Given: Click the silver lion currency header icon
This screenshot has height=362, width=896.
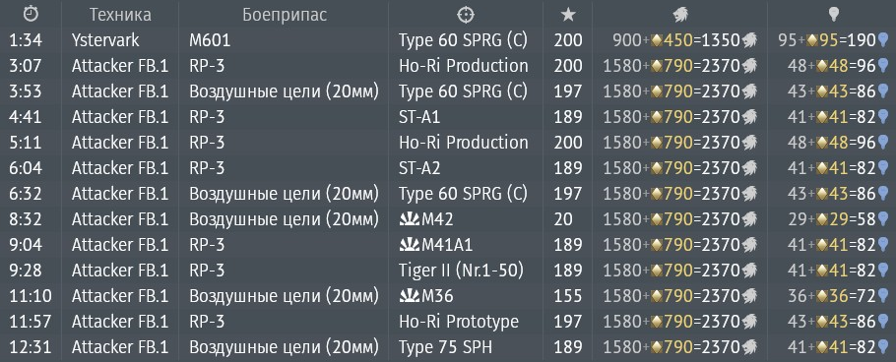Looking at the screenshot, I should tap(680, 15).
